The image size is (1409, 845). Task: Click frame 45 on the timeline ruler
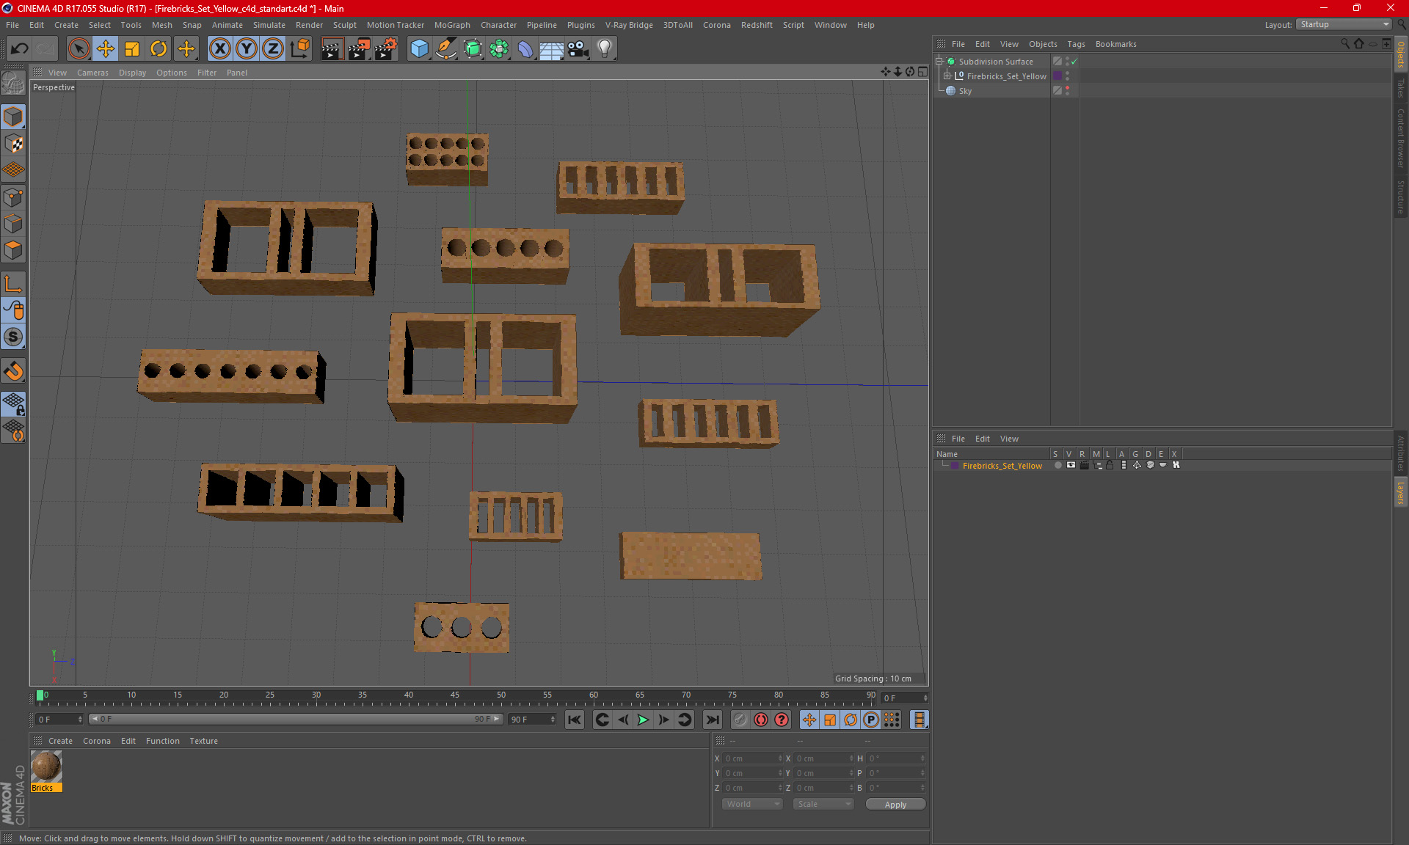pyautogui.click(x=455, y=695)
